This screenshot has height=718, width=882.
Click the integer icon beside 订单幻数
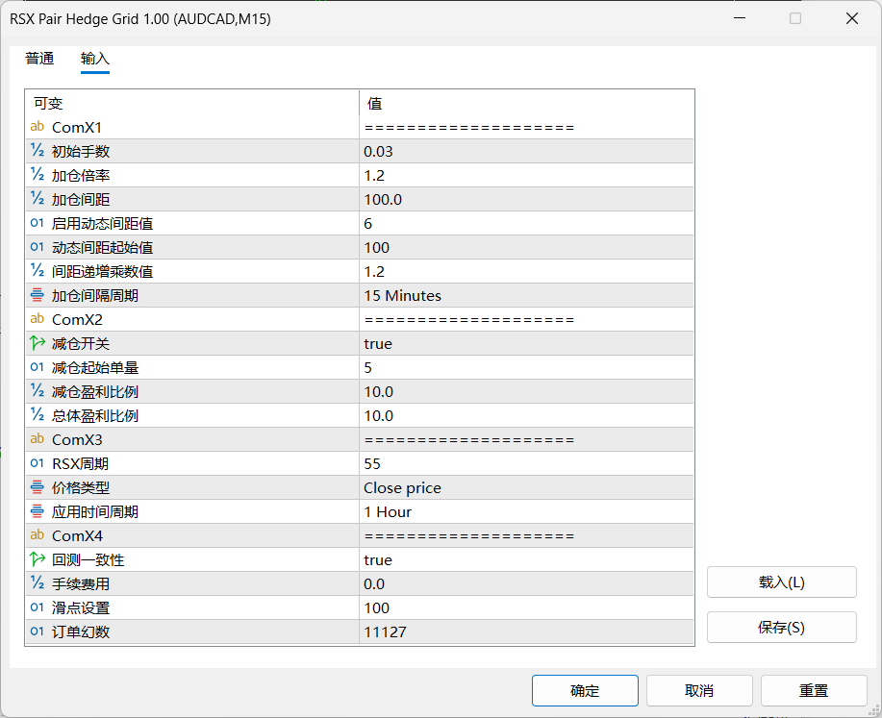pyautogui.click(x=38, y=631)
